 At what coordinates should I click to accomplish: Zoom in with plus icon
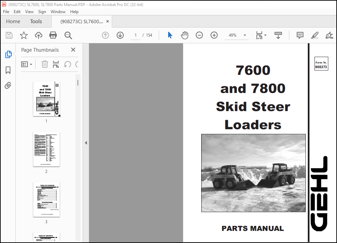tap(214, 35)
